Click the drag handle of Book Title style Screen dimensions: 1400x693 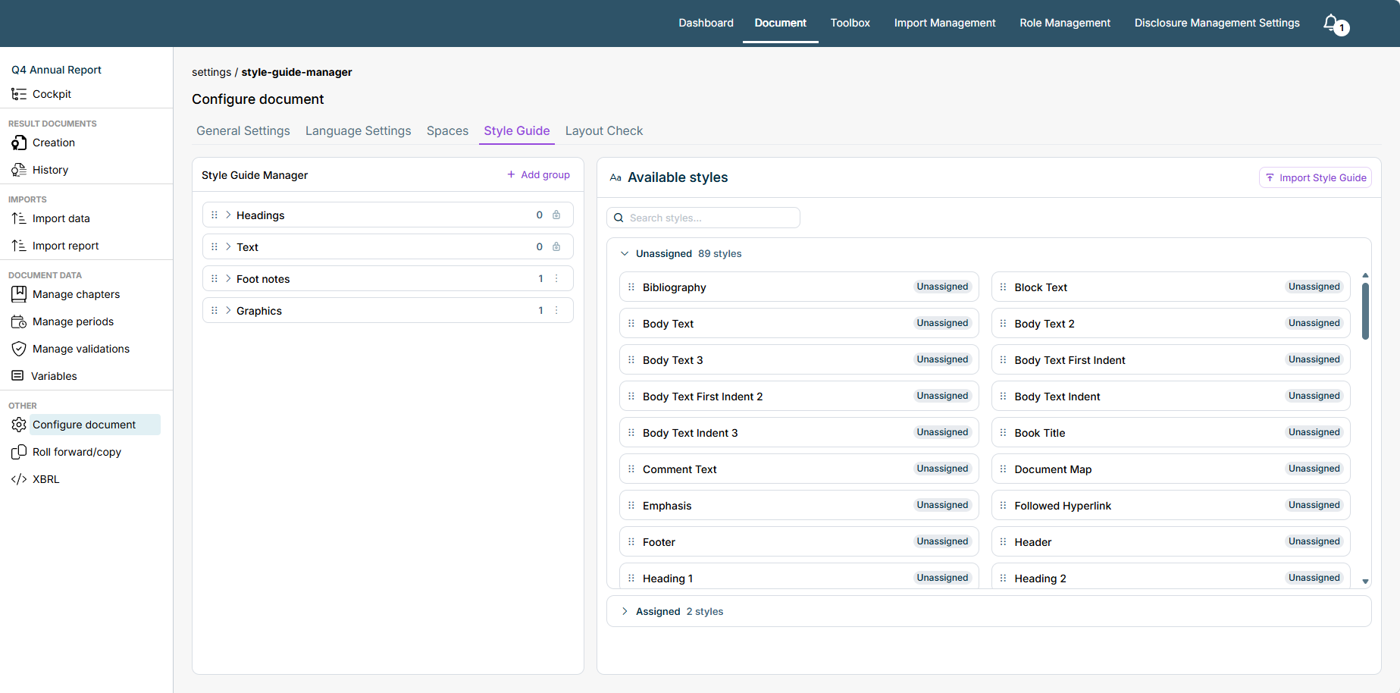pos(1003,432)
